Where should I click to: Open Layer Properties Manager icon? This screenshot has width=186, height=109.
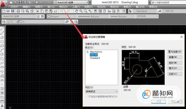pos(4,22)
